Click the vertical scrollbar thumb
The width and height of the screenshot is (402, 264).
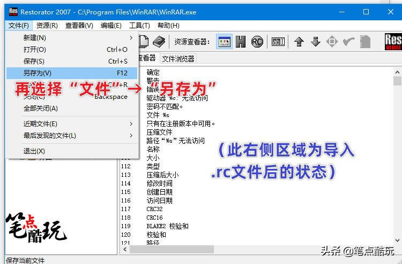[397, 81]
